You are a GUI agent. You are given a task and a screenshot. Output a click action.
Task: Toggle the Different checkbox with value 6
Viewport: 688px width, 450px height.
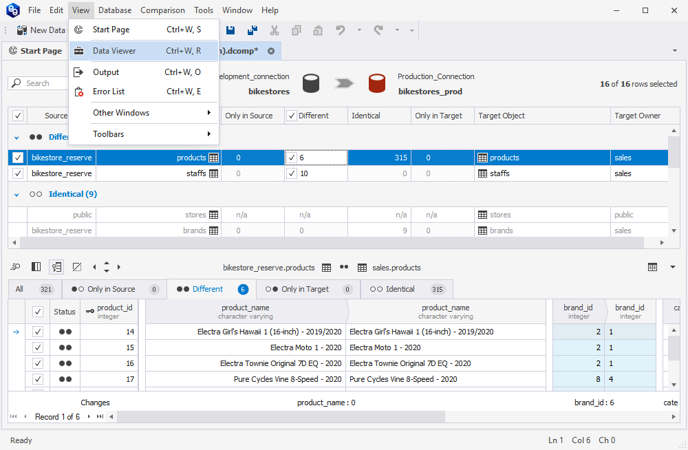(291, 158)
